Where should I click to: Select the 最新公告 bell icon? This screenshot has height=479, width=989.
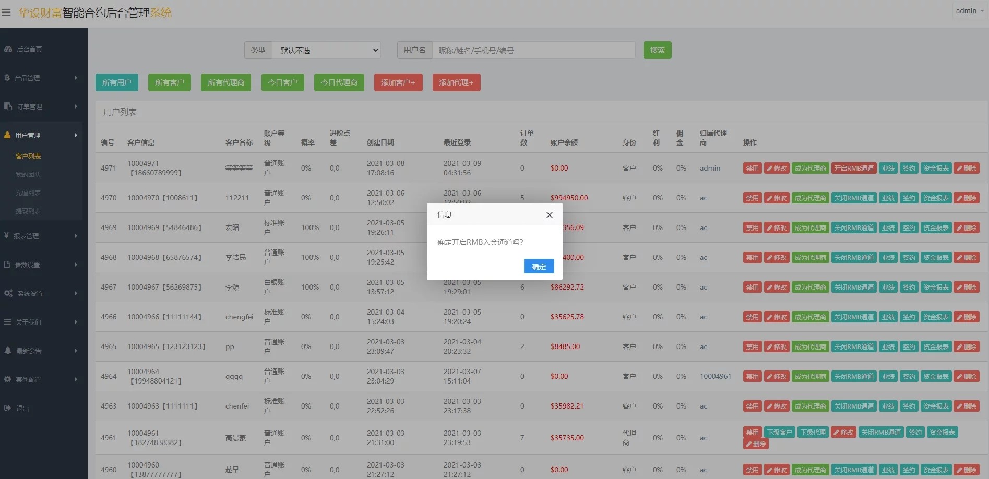7,351
